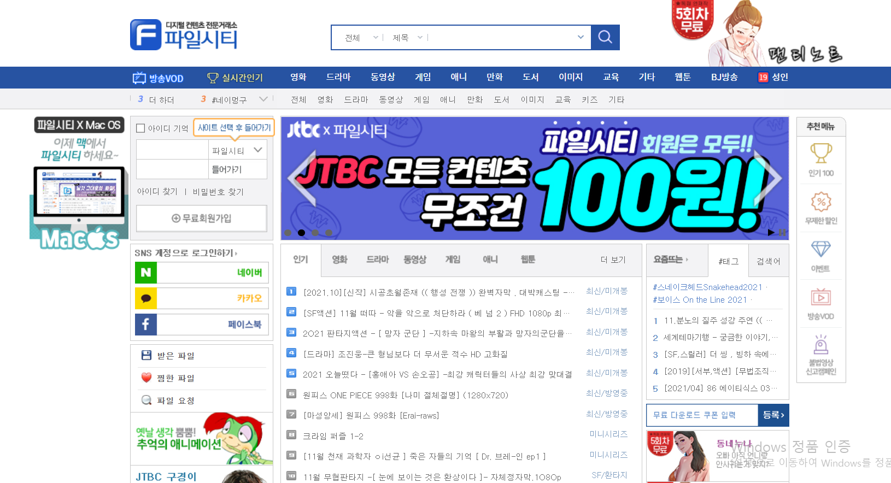The width and height of the screenshot is (891, 483).
Task: Open 추억의 애니메이션 banner
Action: coord(202,439)
